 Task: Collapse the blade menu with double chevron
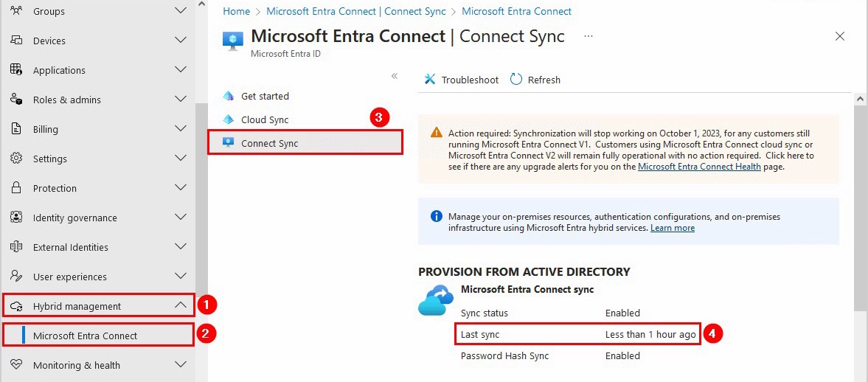click(x=395, y=76)
